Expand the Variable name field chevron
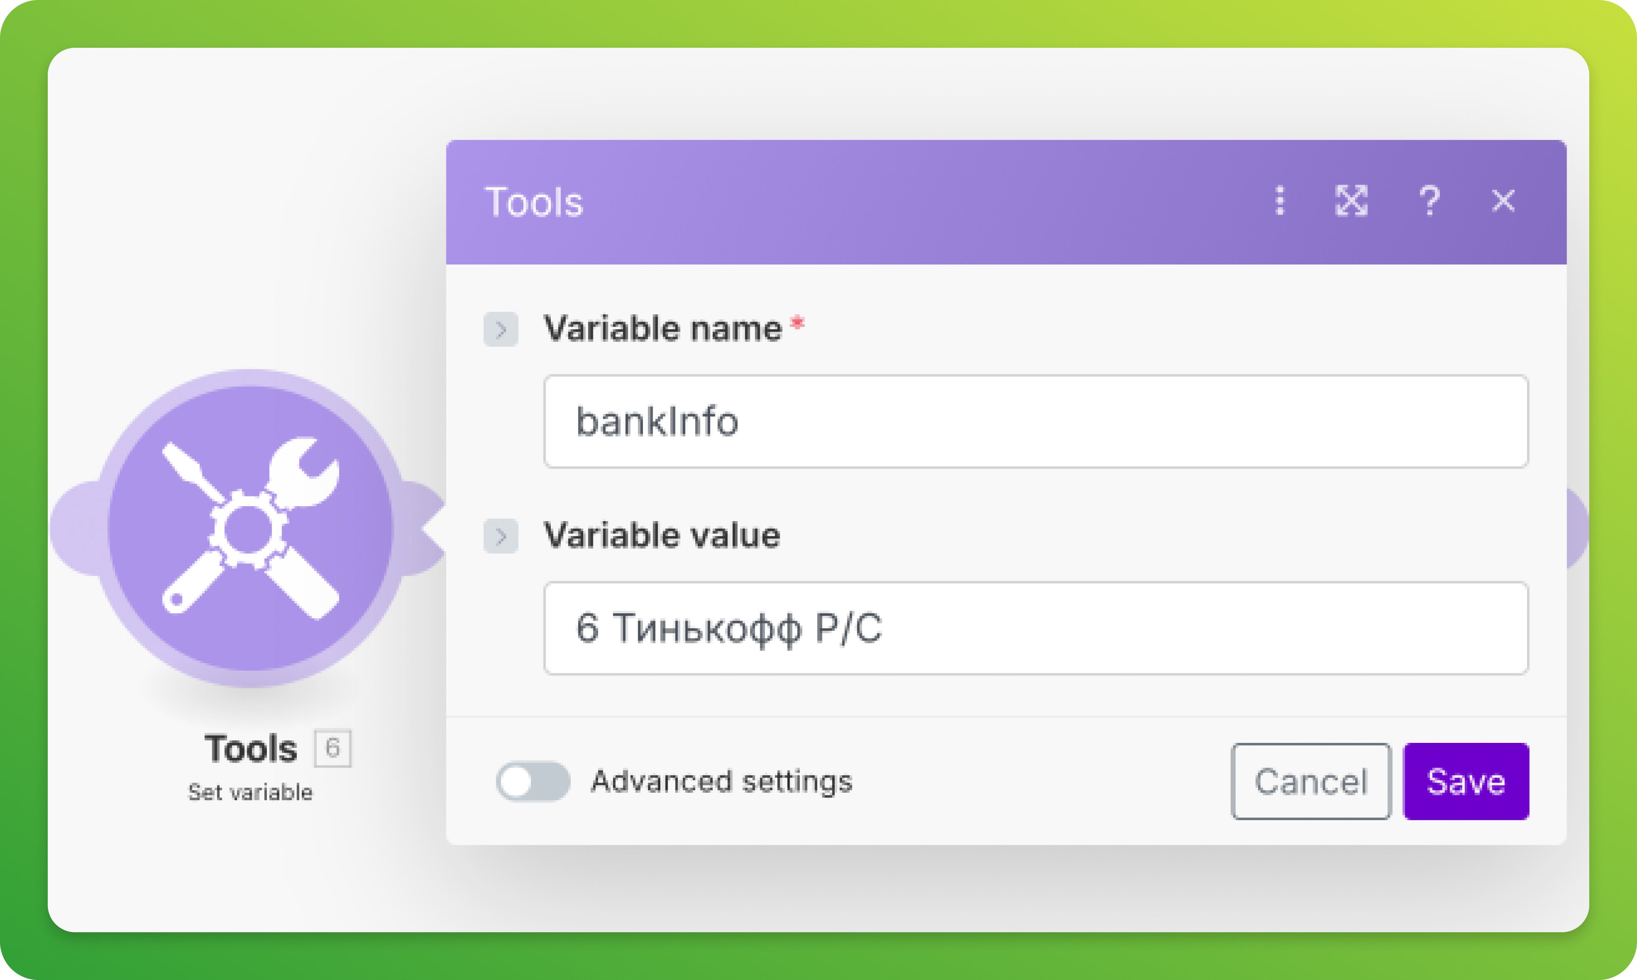The height and width of the screenshot is (980, 1637). click(x=501, y=329)
